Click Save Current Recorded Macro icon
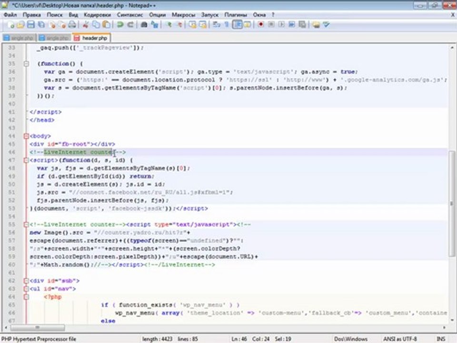 pyautogui.click(x=302, y=25)
